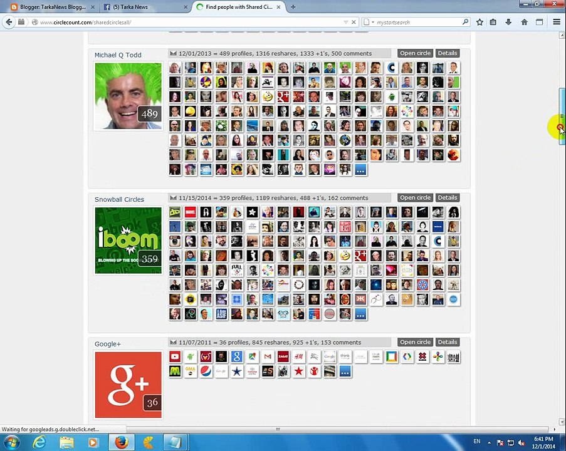Open the Snowball Circles profile link

[x=119, y=200]
